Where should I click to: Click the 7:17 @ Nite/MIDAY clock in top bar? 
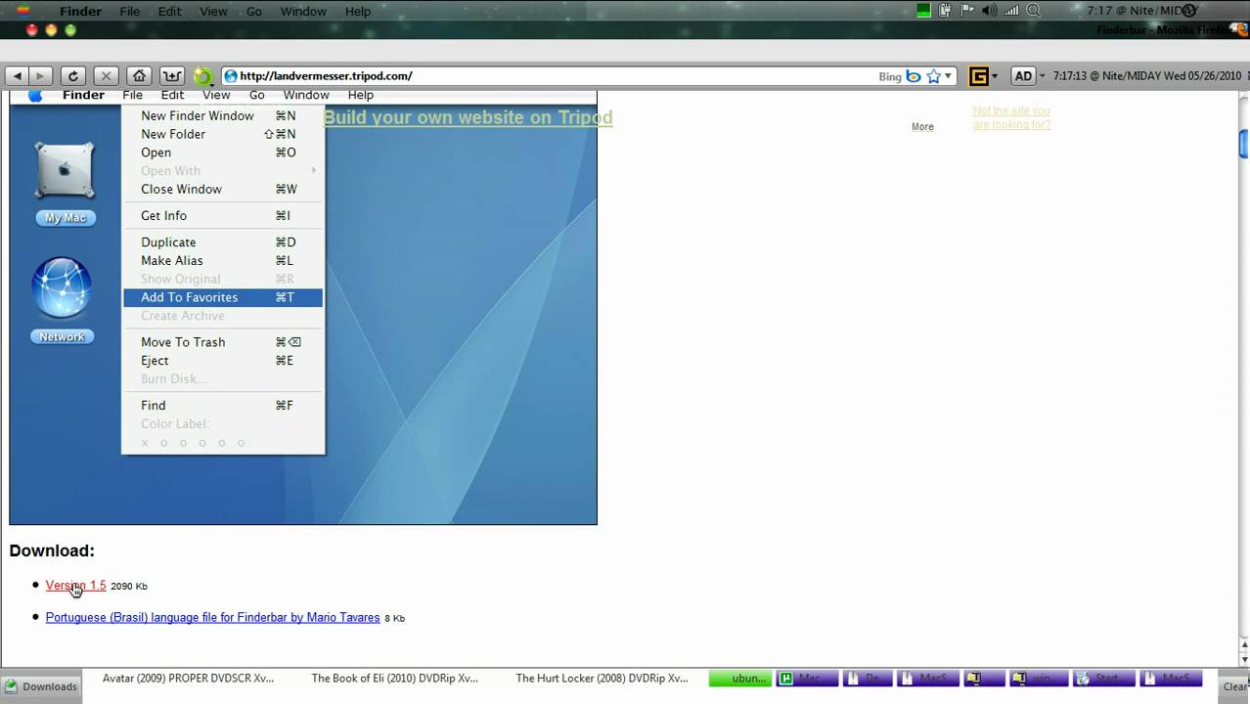1141,11
